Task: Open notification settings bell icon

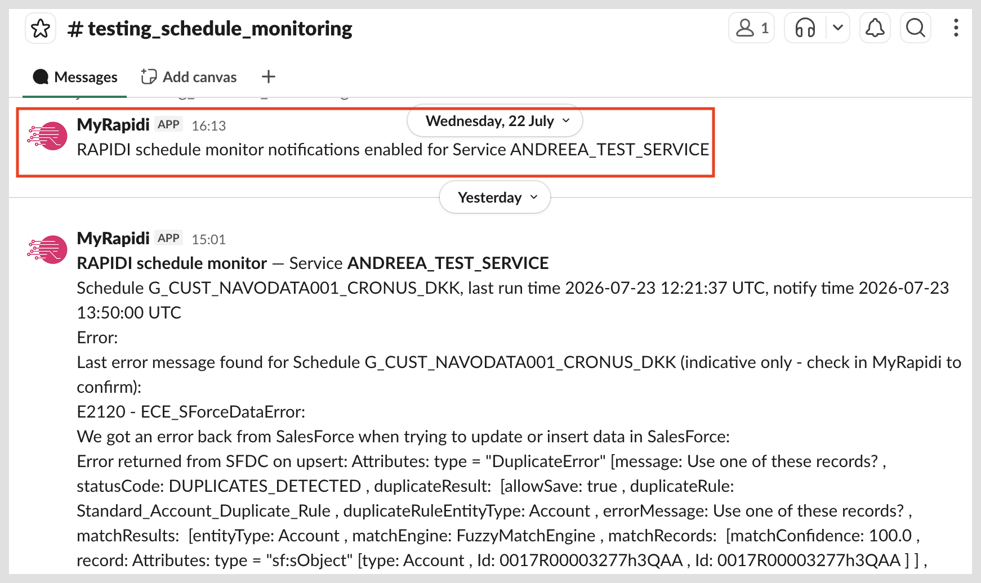Action: 875,28
